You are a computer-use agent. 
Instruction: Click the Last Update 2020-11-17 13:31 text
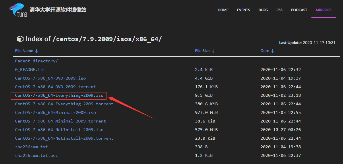coord(307,43)
